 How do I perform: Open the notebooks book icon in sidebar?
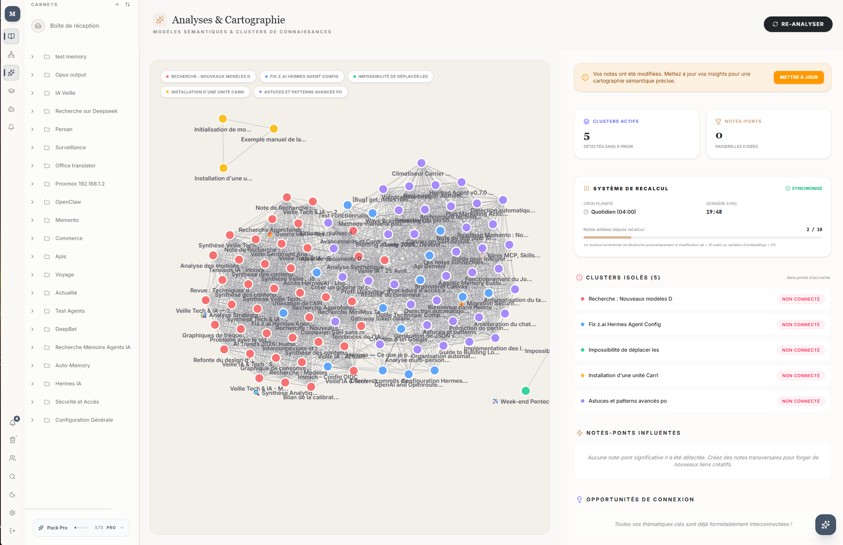coord(12,36)
